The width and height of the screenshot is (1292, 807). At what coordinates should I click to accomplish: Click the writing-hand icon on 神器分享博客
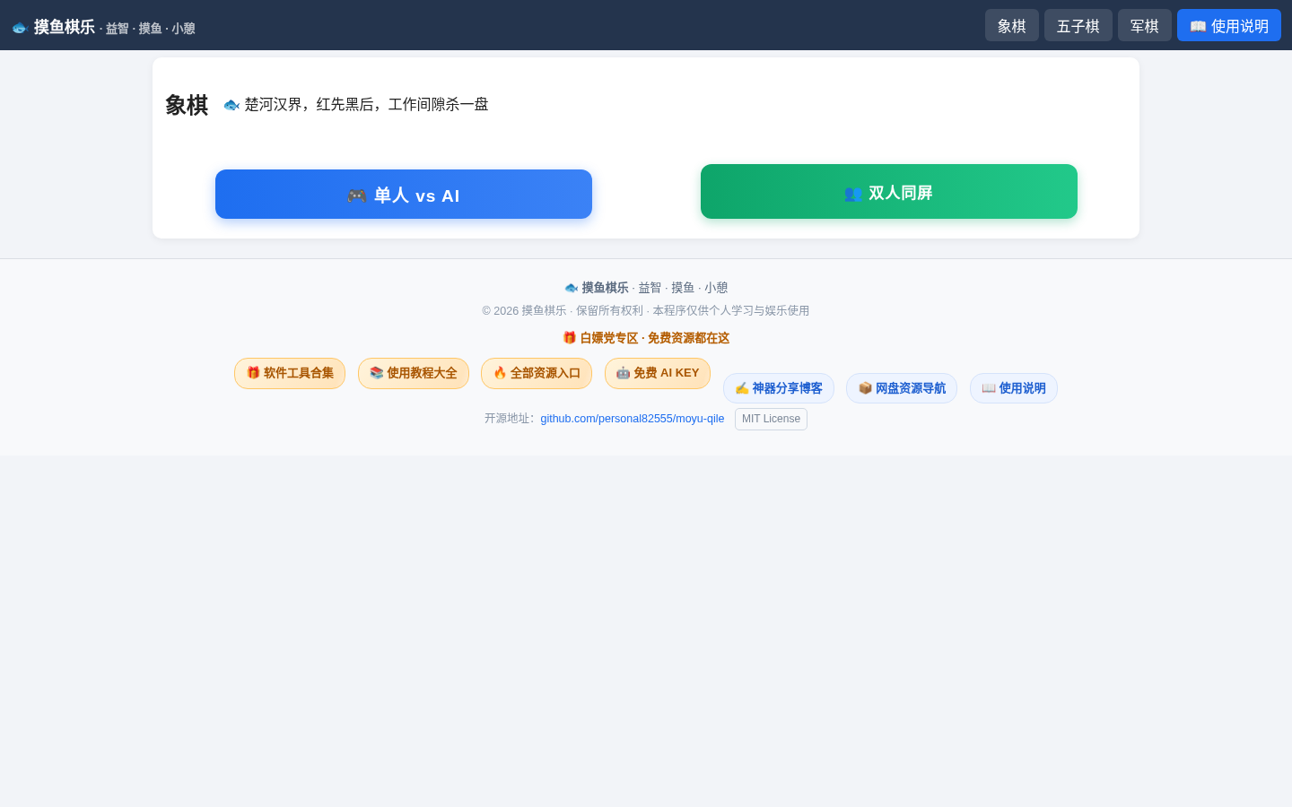(x=742, y=388)
